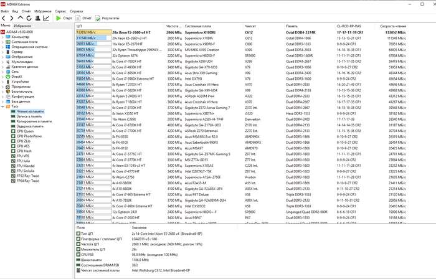Click the Значение column header in details
Screen dimensions: 436x279
184,228
